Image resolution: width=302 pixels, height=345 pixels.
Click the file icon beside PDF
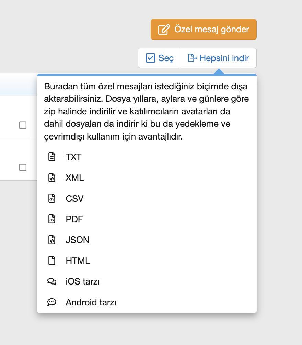[52, 219]
